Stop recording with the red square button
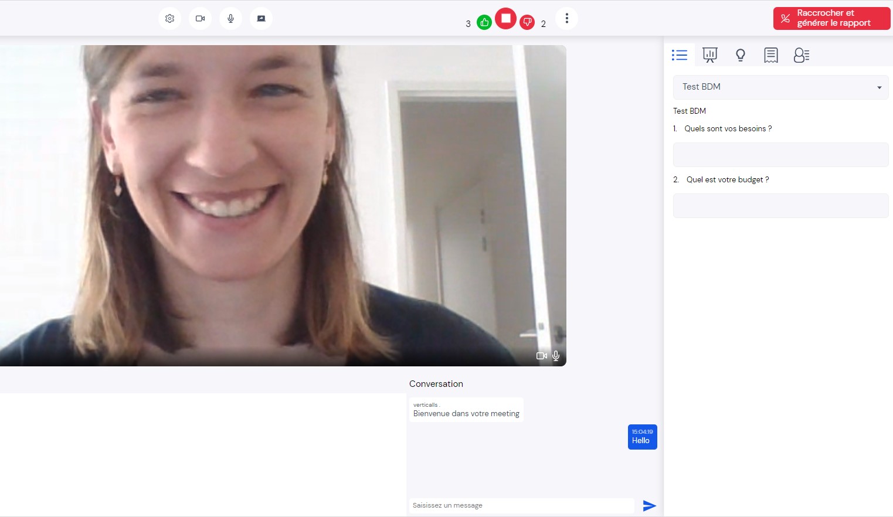The width and height of the screenshot is (893, 517). (505, 18)
